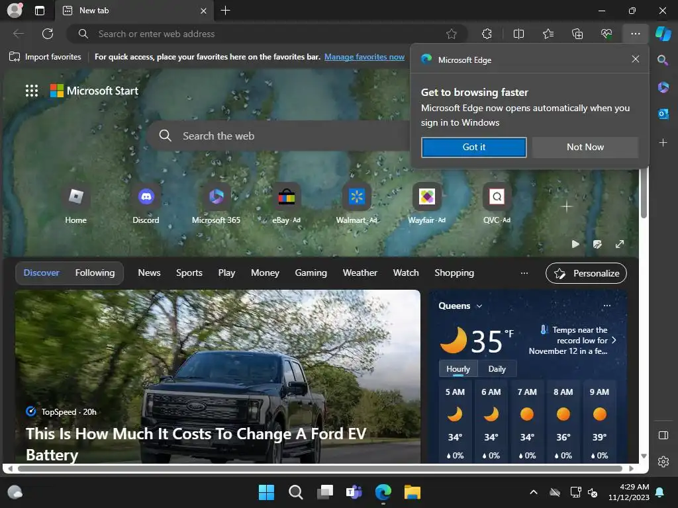This screenshot has height=508, width=678.
Task: Open the Collections icon
Action: coord(577,34)
